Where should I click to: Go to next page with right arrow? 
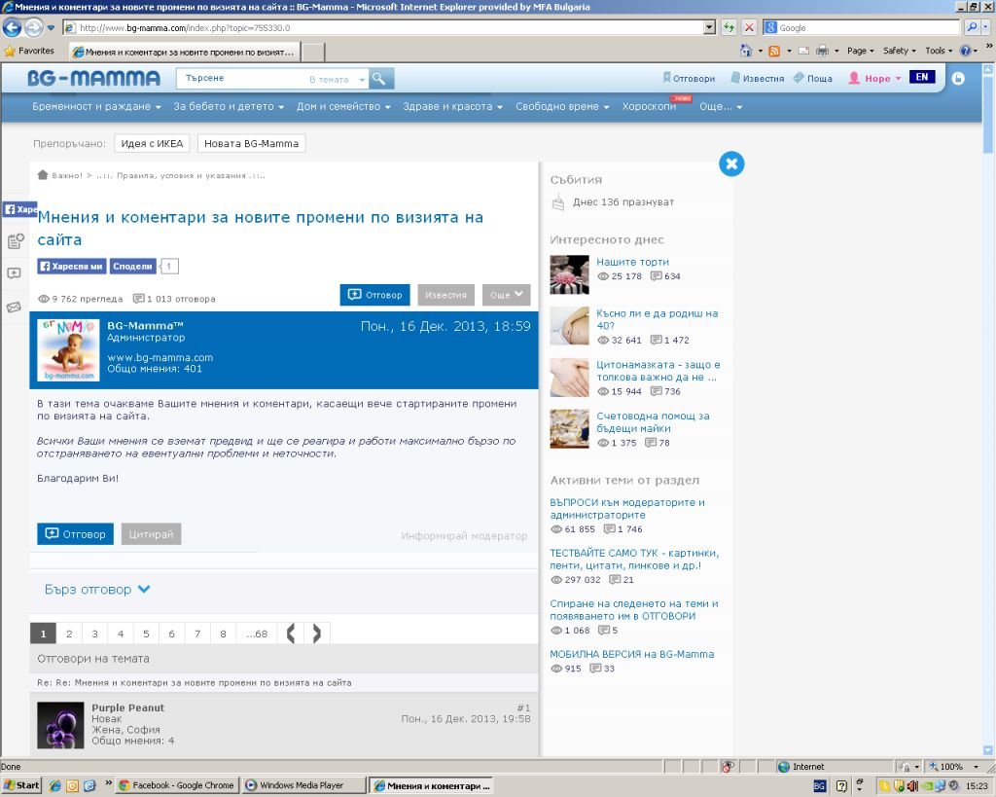(x=317, y=634)
